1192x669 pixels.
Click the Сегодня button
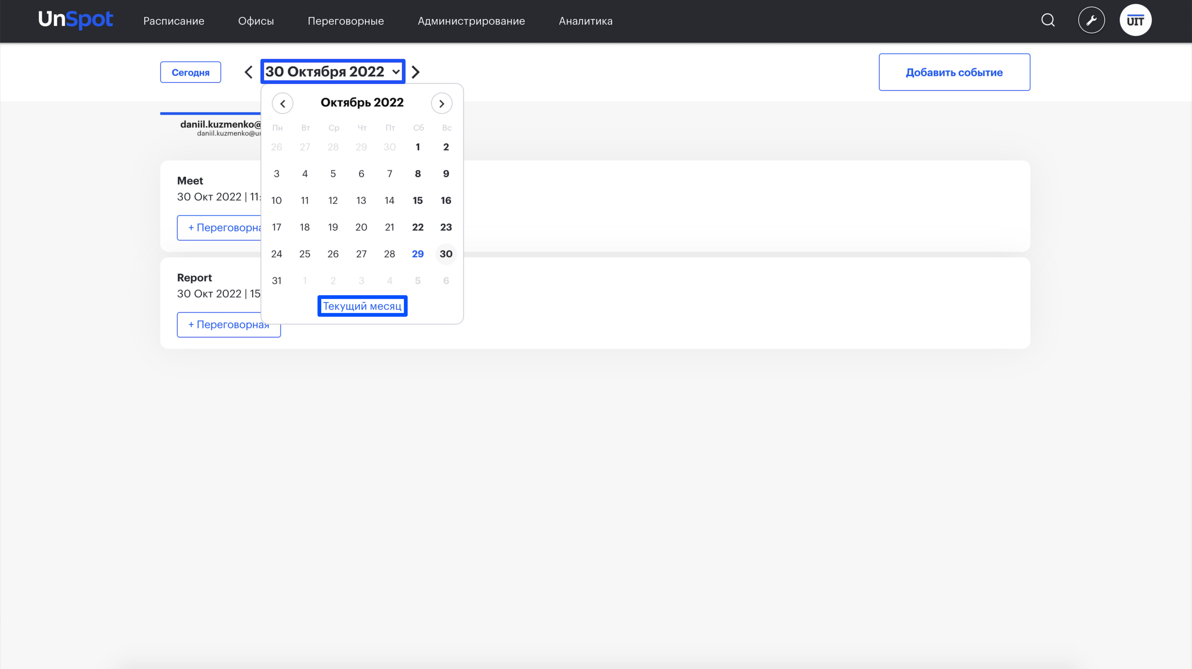point(190,72)
